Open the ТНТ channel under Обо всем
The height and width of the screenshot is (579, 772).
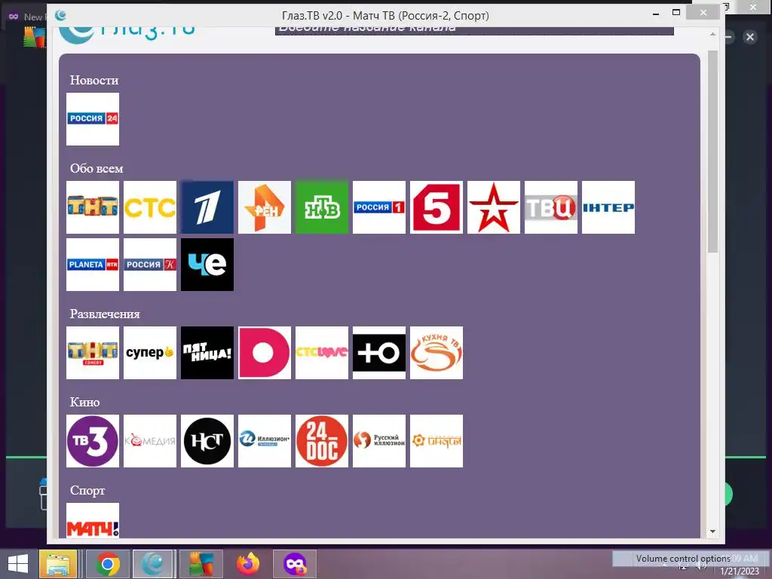pyautogui.click(x=93, y=207)
